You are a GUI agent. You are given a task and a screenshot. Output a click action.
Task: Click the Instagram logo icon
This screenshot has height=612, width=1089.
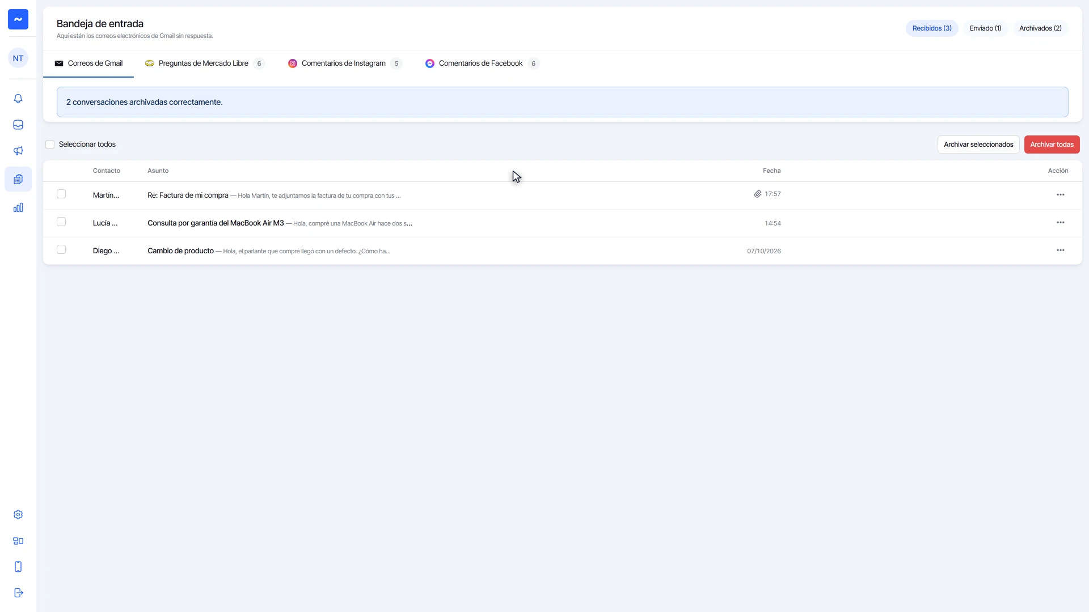[293, 63]
